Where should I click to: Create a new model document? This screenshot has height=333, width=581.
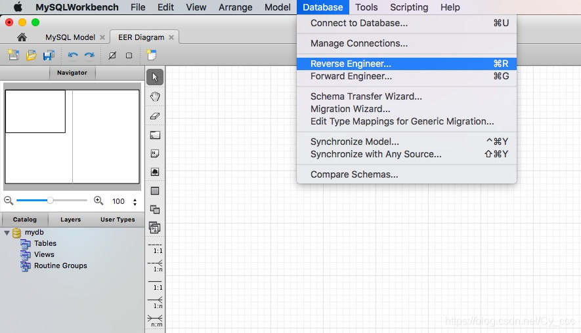point(14,55)
